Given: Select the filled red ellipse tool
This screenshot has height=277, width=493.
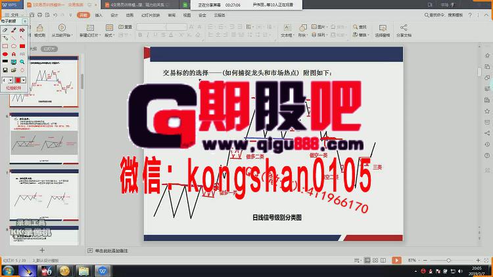Looking at the screenshot, I should coord(5,54).
